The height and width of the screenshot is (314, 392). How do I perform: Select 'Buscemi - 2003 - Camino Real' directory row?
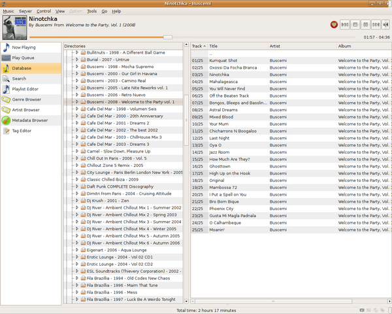pos(123,80)
